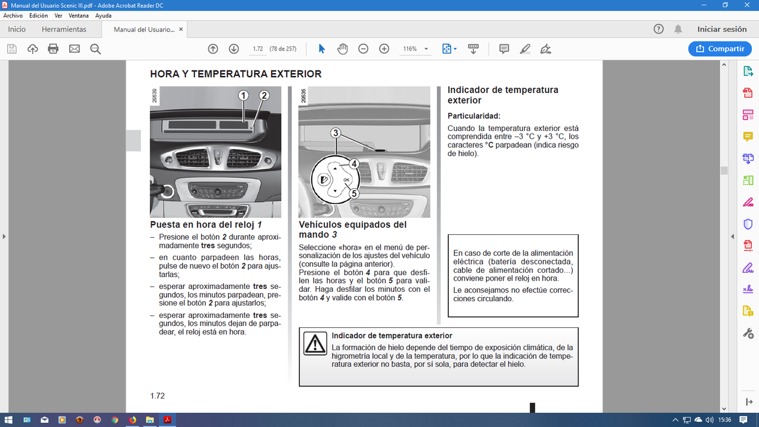The width and height of the screenshot is (759, 427).
Task: Zoom in with the plus button
Action: tap(384, 49)
